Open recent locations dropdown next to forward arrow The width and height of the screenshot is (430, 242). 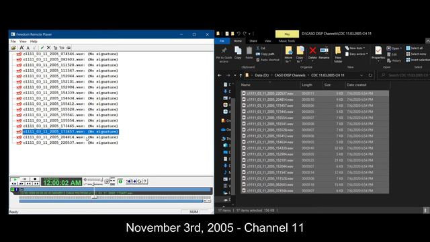234,75
